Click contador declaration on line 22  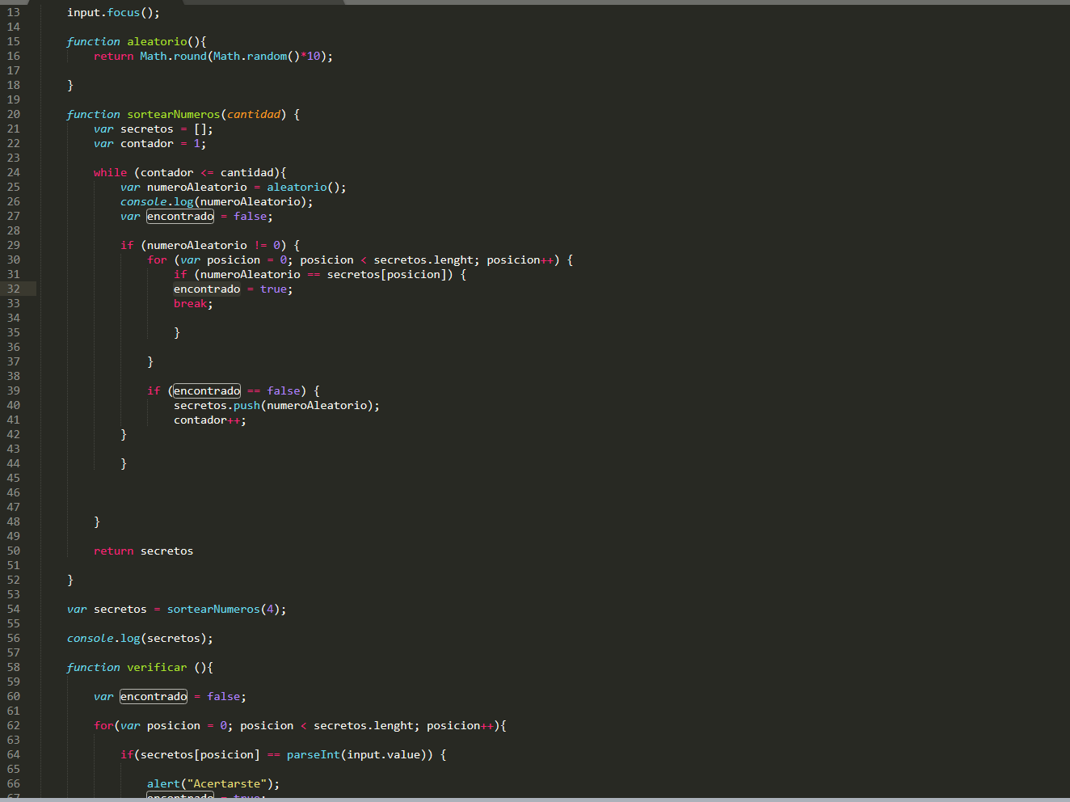pos(146,143)
